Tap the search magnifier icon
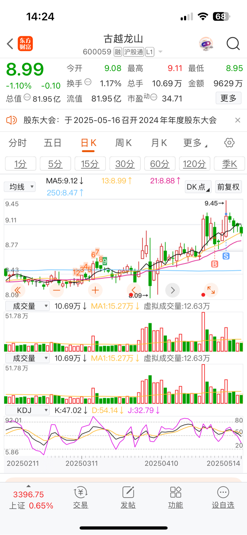 pyautogui.click(x=233, y=44)
